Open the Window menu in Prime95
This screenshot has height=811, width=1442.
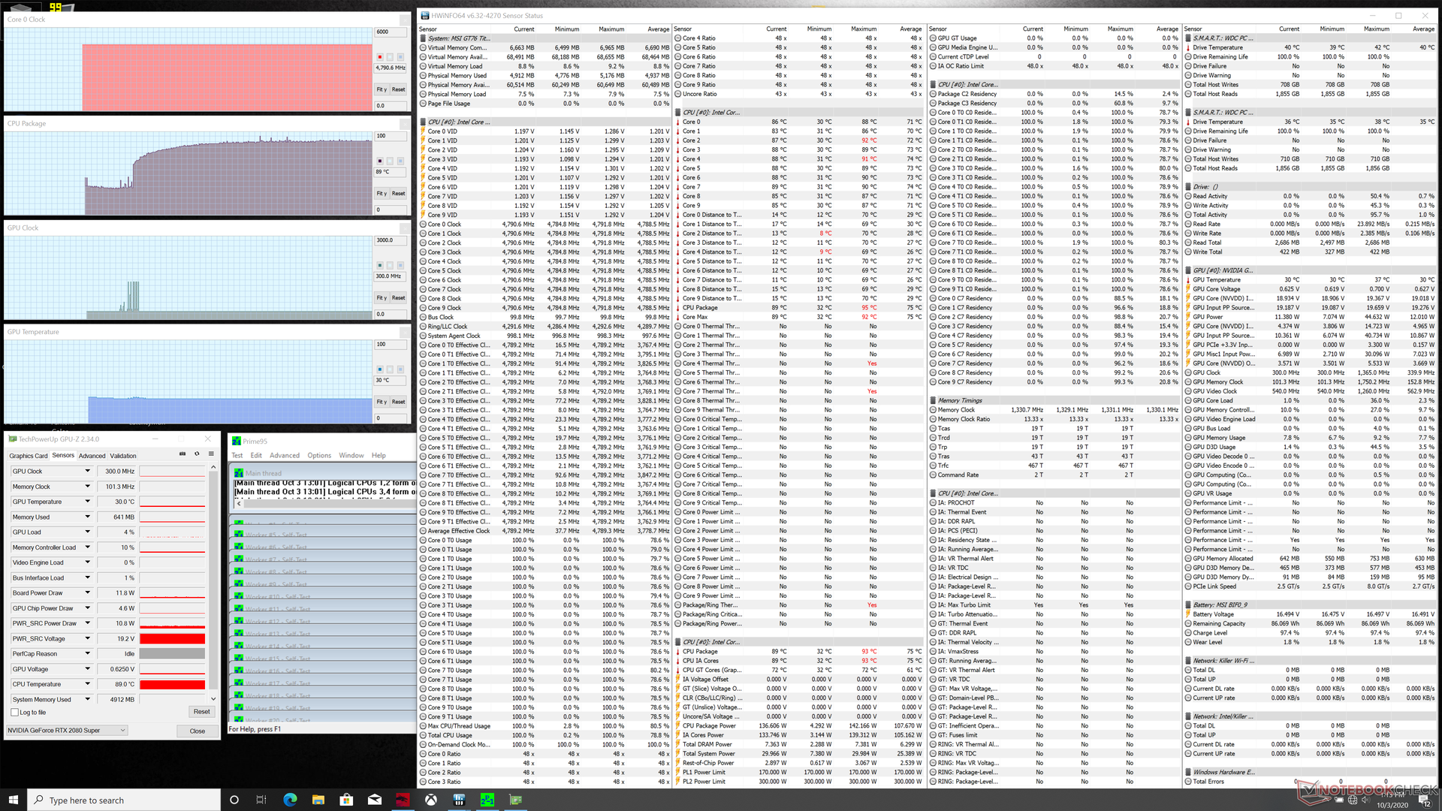(351, 456)
